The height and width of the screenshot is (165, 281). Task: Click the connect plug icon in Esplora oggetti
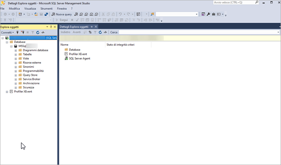17,32
